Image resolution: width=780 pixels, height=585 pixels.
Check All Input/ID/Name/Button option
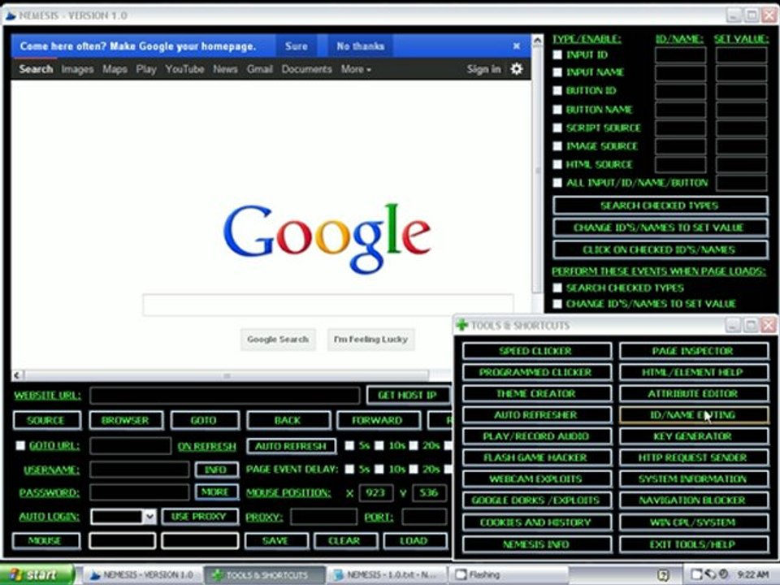[x=557, y=183]
